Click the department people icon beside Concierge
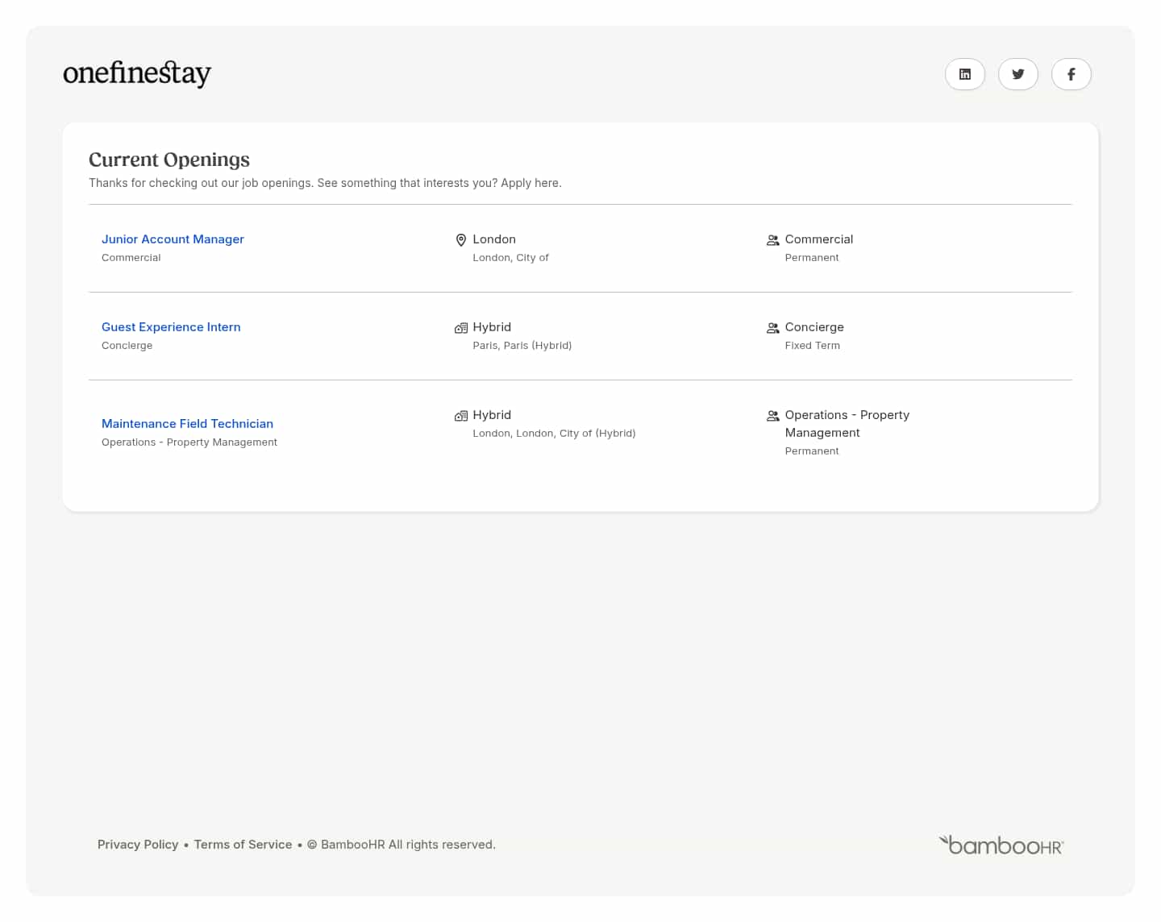The width and height of the screenshot is (1161, 922). pyautogui.click(x=772, y=328)
